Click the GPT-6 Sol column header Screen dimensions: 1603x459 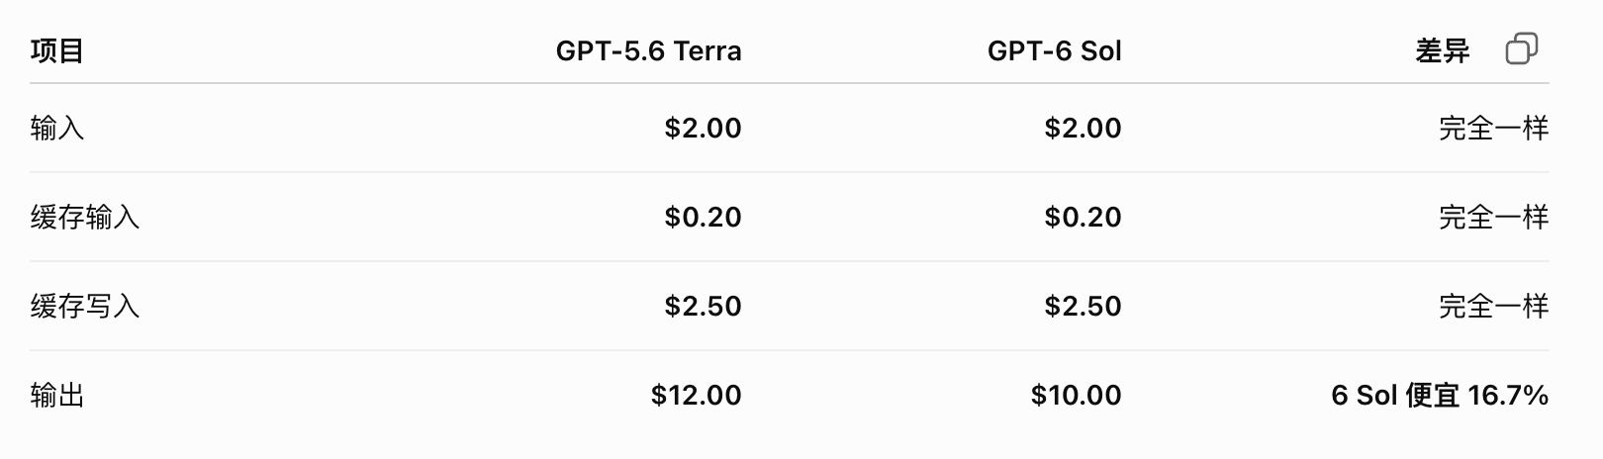1054,50
